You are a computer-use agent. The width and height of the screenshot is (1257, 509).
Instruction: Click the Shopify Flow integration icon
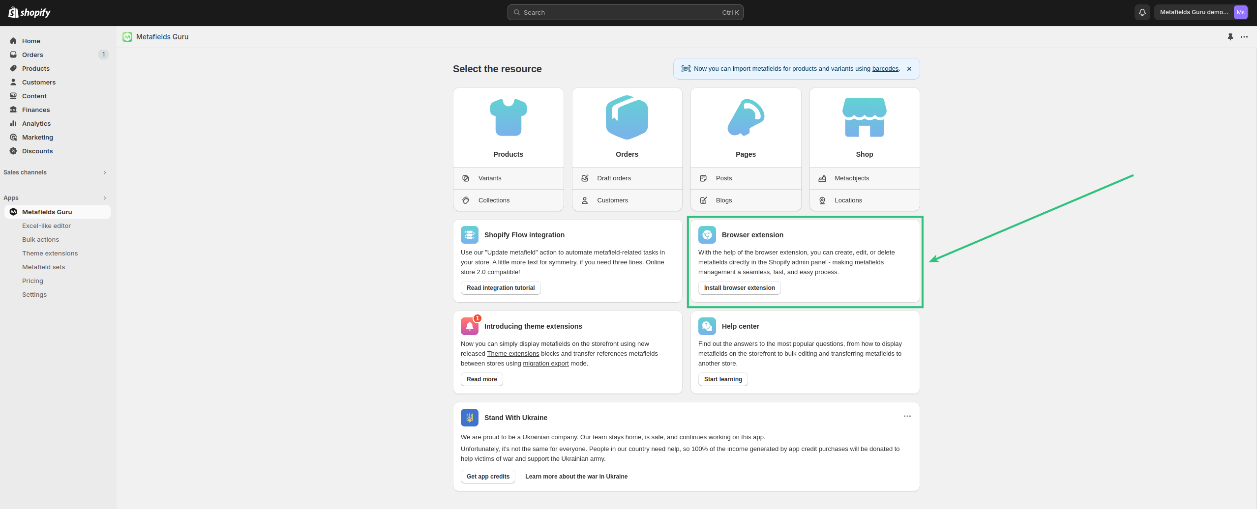(x=470, y=235)
